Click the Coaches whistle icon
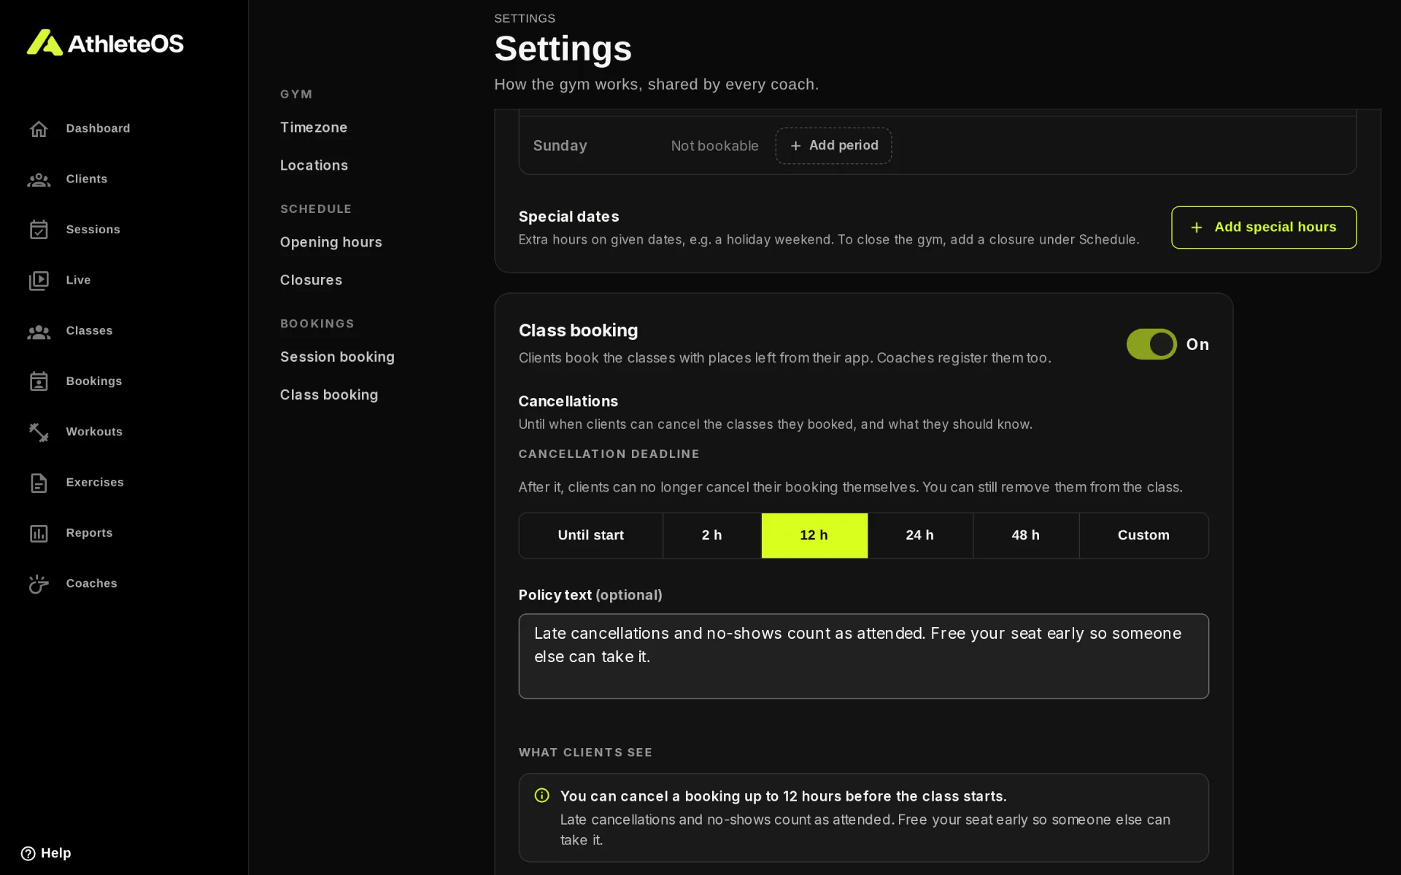The image size is (1401, 875). (39, 584)
